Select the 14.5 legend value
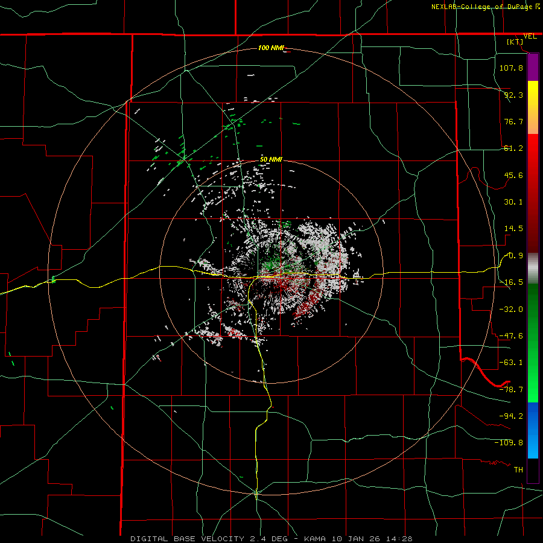The width and height of the screenshot is (543, 543). tap(513, 229)
